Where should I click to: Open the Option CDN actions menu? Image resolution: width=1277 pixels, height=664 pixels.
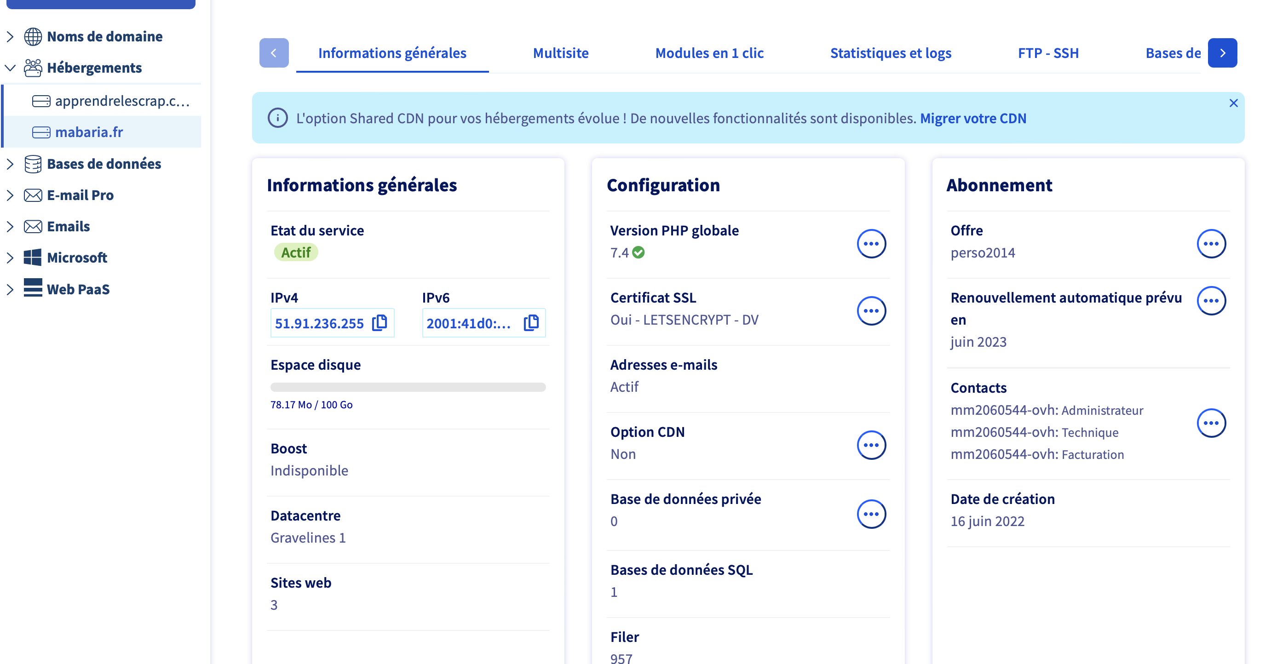coord(871,445)
